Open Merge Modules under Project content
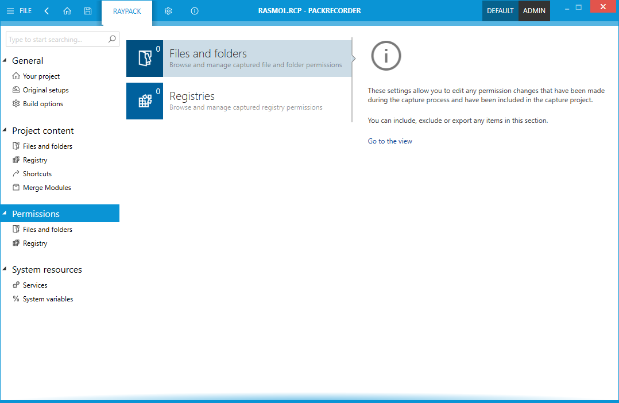The height and width of the screenshot is (403, 619). pyautogui.click(x=47, y=188)
